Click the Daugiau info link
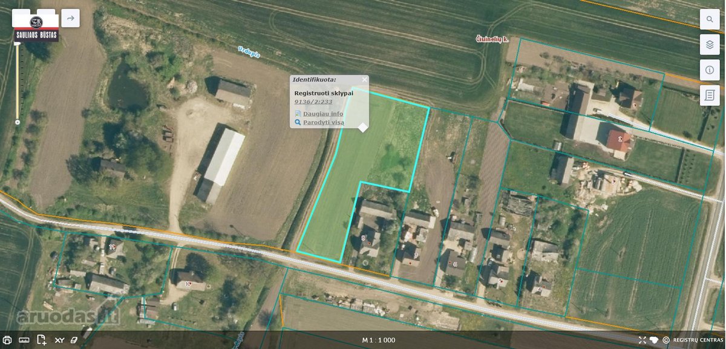The width and height of the screenshot is (726, 349). click(x=323, y=114)
